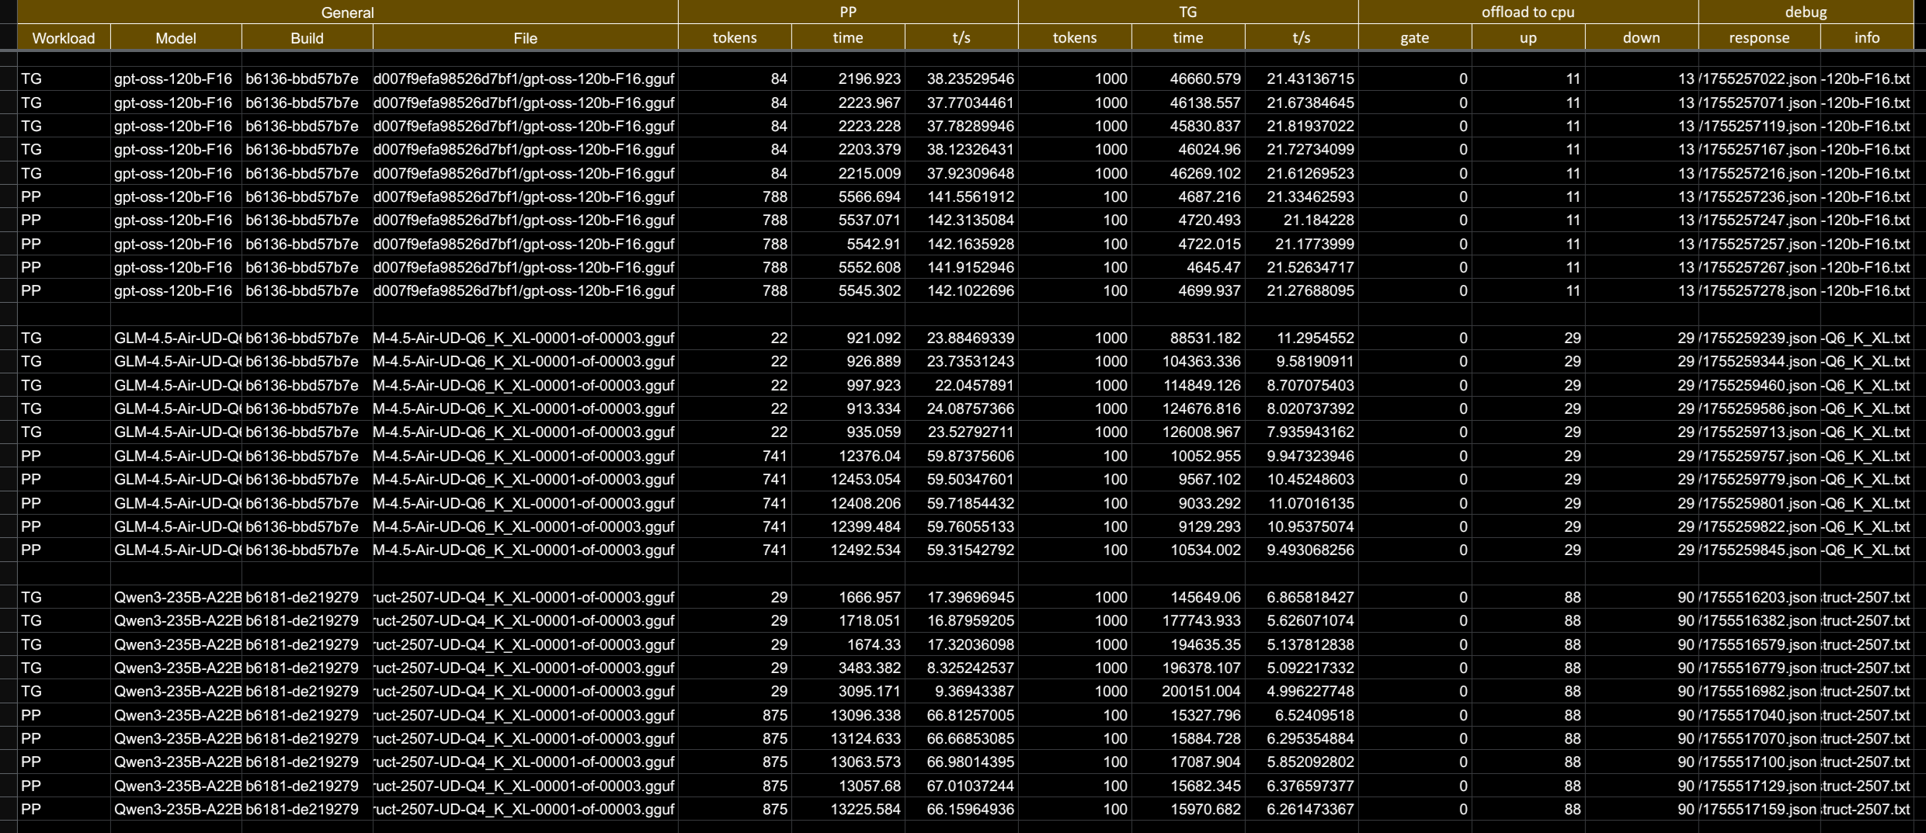
Task: Click the cell containing 21.52634717
Action: tap(1302, 267)
